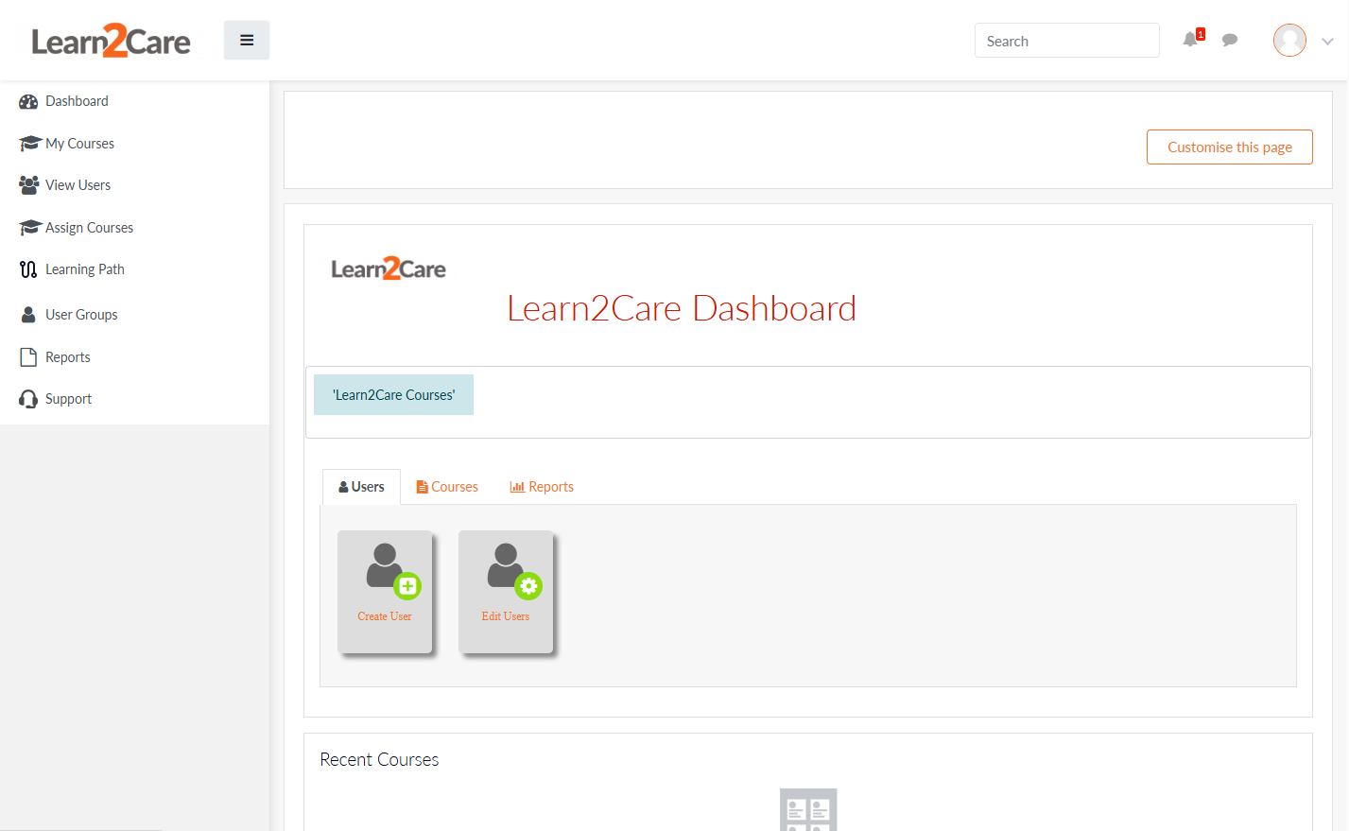Click into the Search field
This screenshot has width=1349, height=831.
pyautogui.click(x=1066, y=41)
